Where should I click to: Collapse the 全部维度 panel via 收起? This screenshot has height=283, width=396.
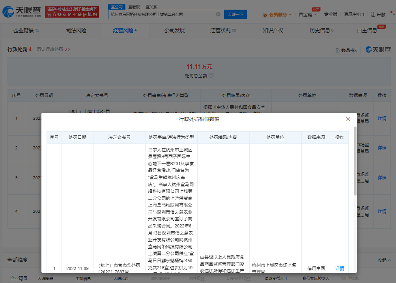[x=384, y=260]
